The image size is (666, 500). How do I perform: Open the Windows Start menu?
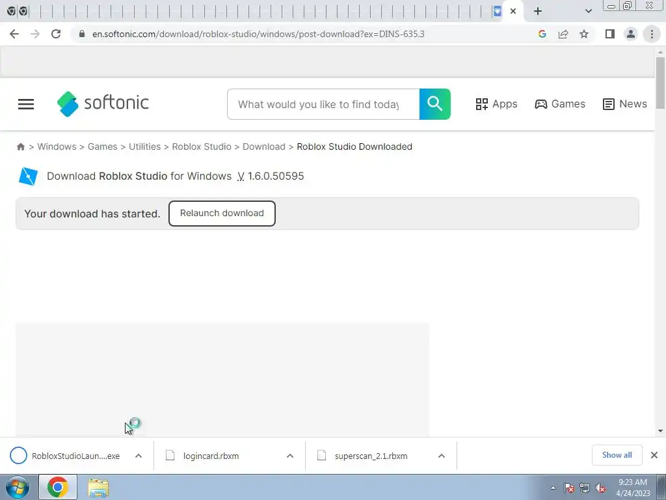pos(18,487)
